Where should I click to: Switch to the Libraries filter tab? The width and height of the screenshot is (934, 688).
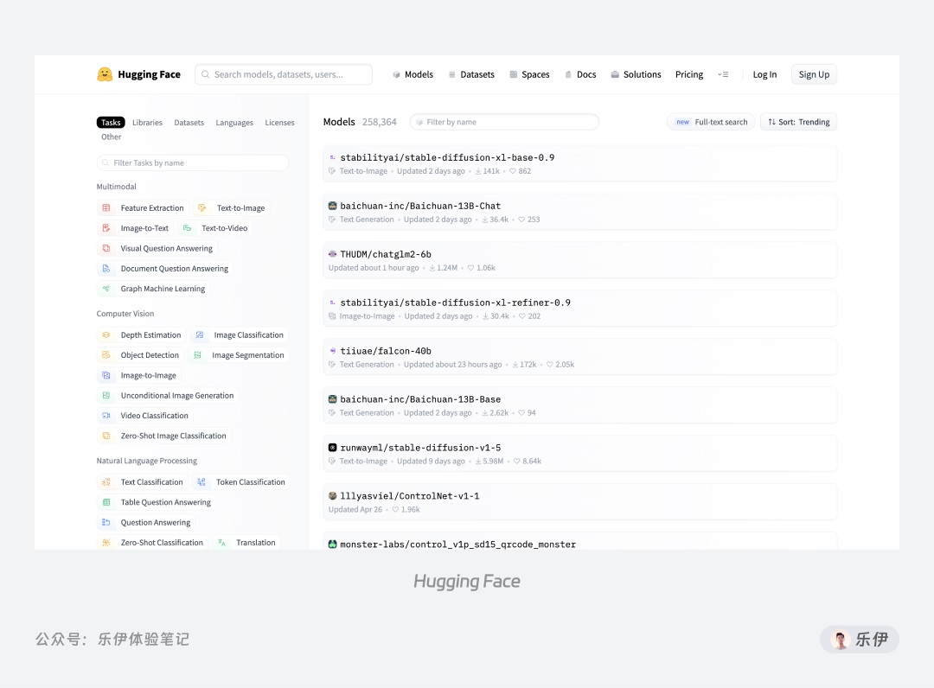tap(147, 123)
